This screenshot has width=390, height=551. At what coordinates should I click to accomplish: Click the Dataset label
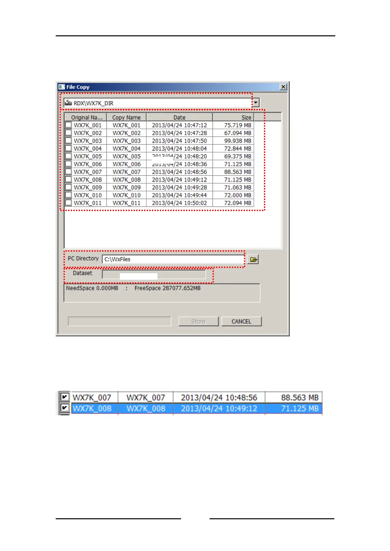[x=83, y=273]
